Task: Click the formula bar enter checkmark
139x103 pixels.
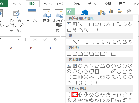Action: click(x=45, y=40)
